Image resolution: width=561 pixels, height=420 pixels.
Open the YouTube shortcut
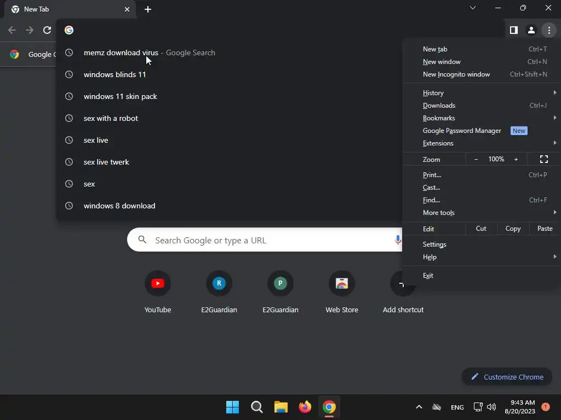[x=158, y=292]
